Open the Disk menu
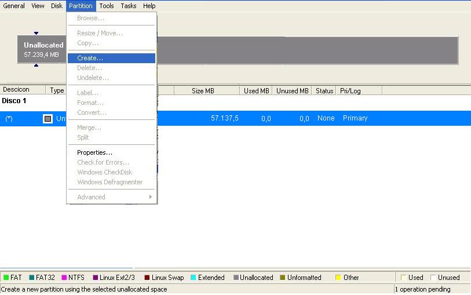 pos(56,6)
